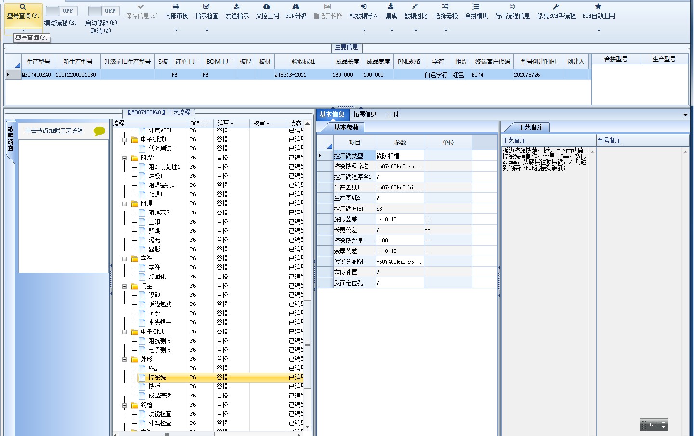This screenshot has width=694, height=436.
Task: Click the 参数 column header
Action: (x=400, y=143)
